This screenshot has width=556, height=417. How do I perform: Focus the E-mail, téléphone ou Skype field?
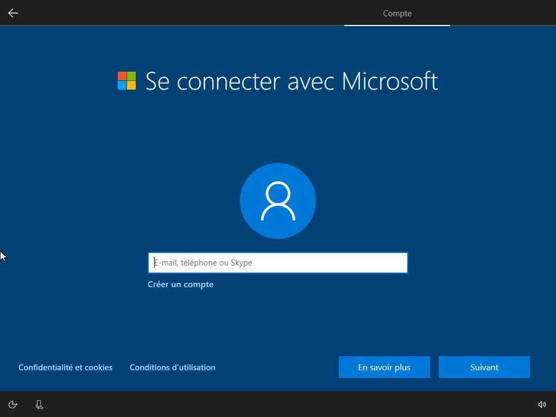pos(278,263)
